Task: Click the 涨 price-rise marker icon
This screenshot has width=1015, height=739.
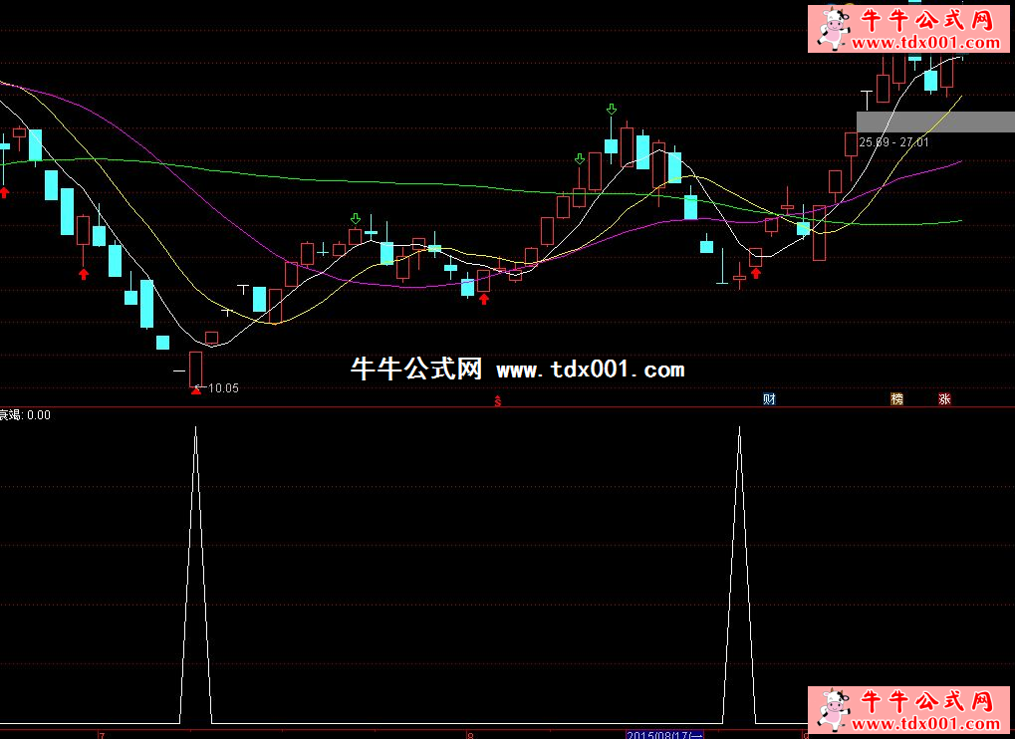Action: (944, 399)
